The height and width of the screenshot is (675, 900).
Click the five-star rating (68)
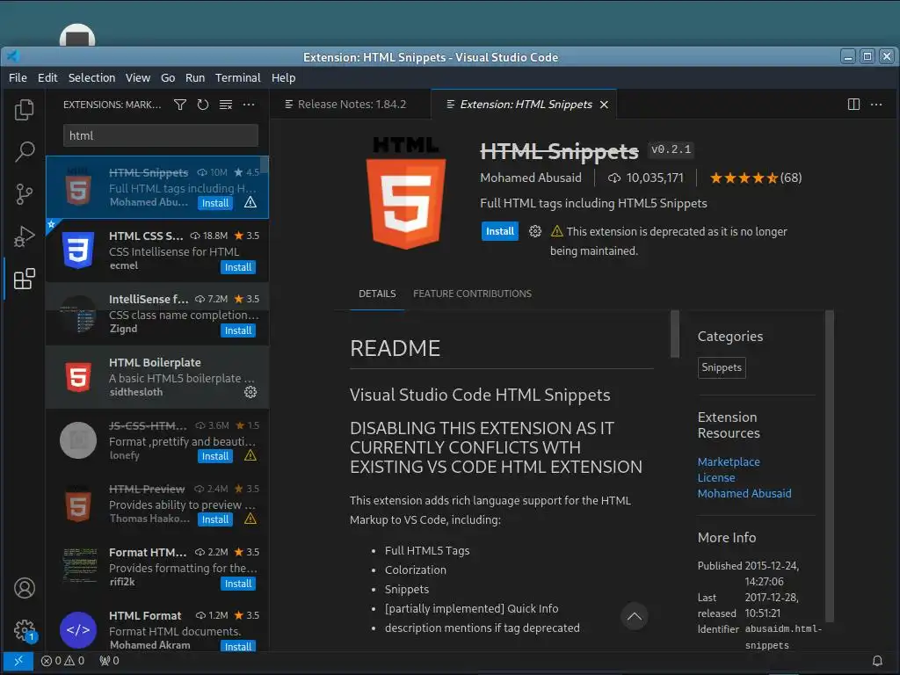755,178
